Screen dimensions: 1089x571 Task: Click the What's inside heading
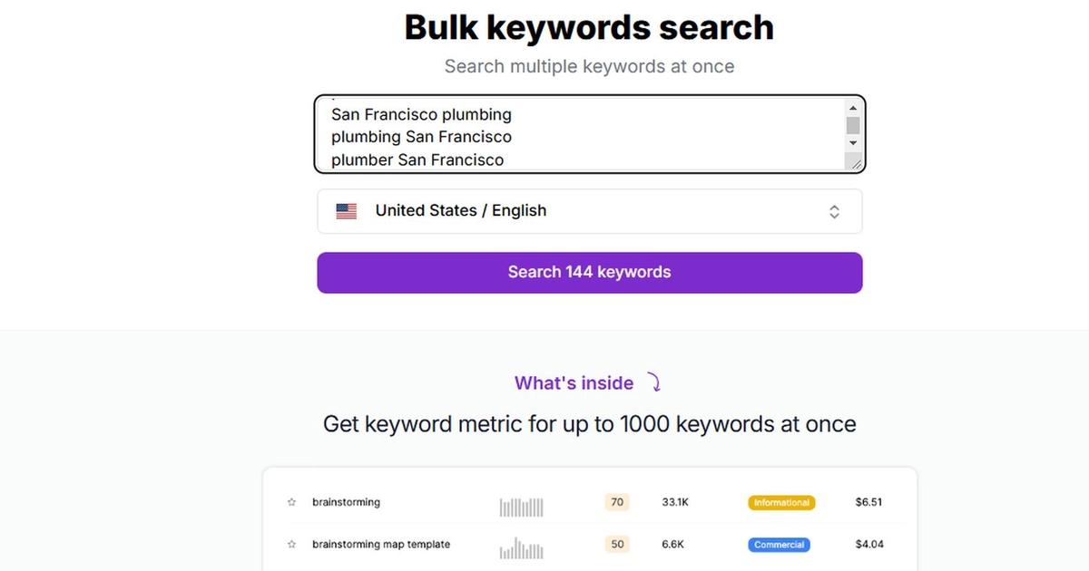pos(574,382)
